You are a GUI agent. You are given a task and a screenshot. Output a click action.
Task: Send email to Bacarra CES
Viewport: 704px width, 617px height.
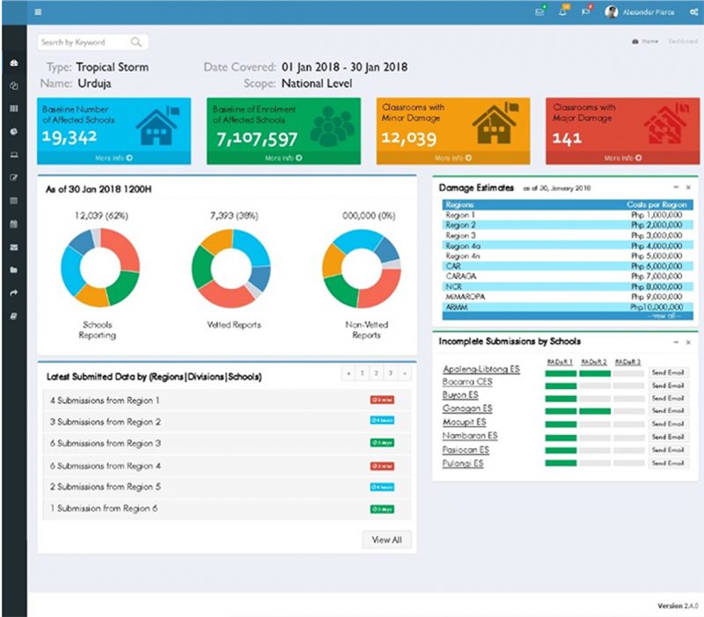tap(669, 386)
